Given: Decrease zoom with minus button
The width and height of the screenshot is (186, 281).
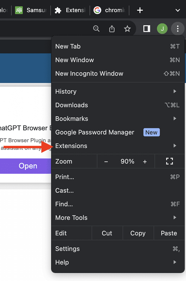Looking at the screenshot, I should point(106,162).
